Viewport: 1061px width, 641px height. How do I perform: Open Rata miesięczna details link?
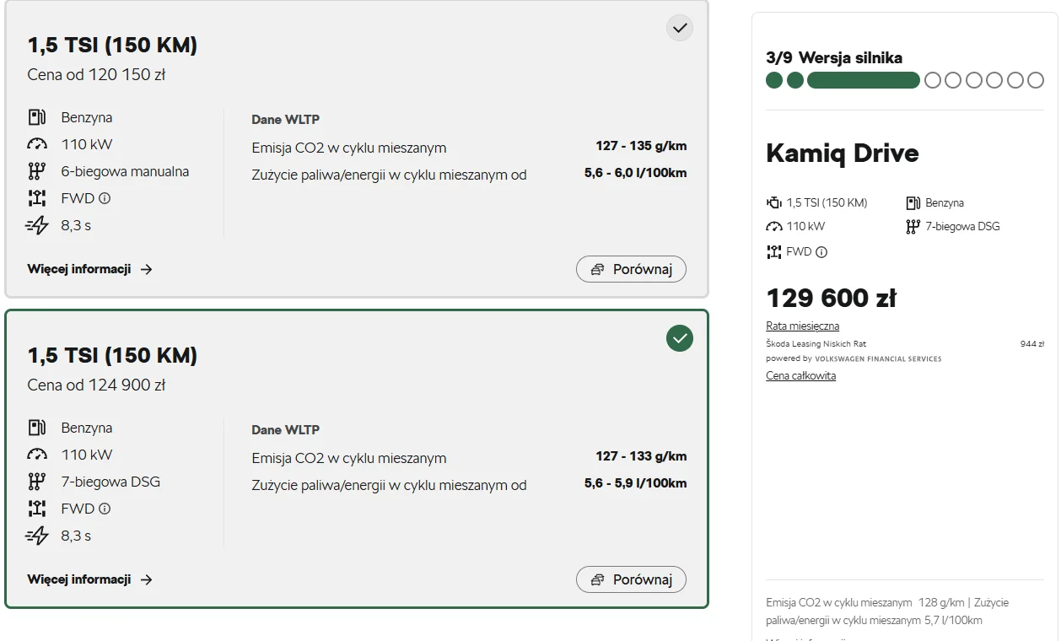click(x=802, y=326)
